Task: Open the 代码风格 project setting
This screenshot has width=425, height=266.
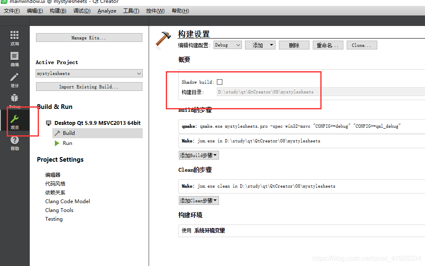Action: click(55, 184)
